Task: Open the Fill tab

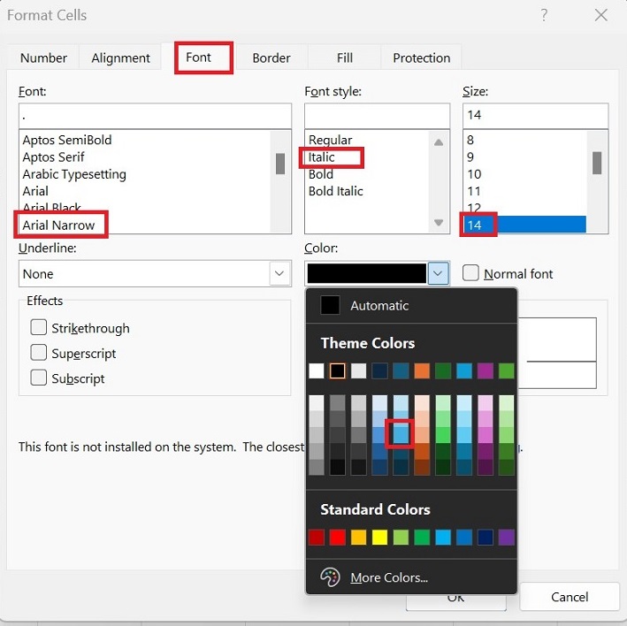Action: [344, 58]
